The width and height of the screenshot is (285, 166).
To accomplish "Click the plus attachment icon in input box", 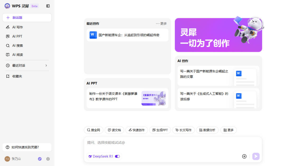I will pos(244,156).
